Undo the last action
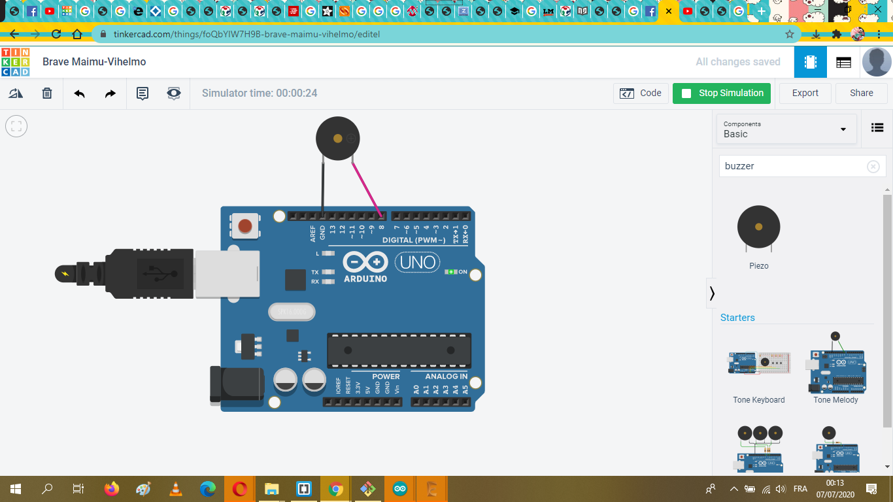 click(x=79, y=93)
